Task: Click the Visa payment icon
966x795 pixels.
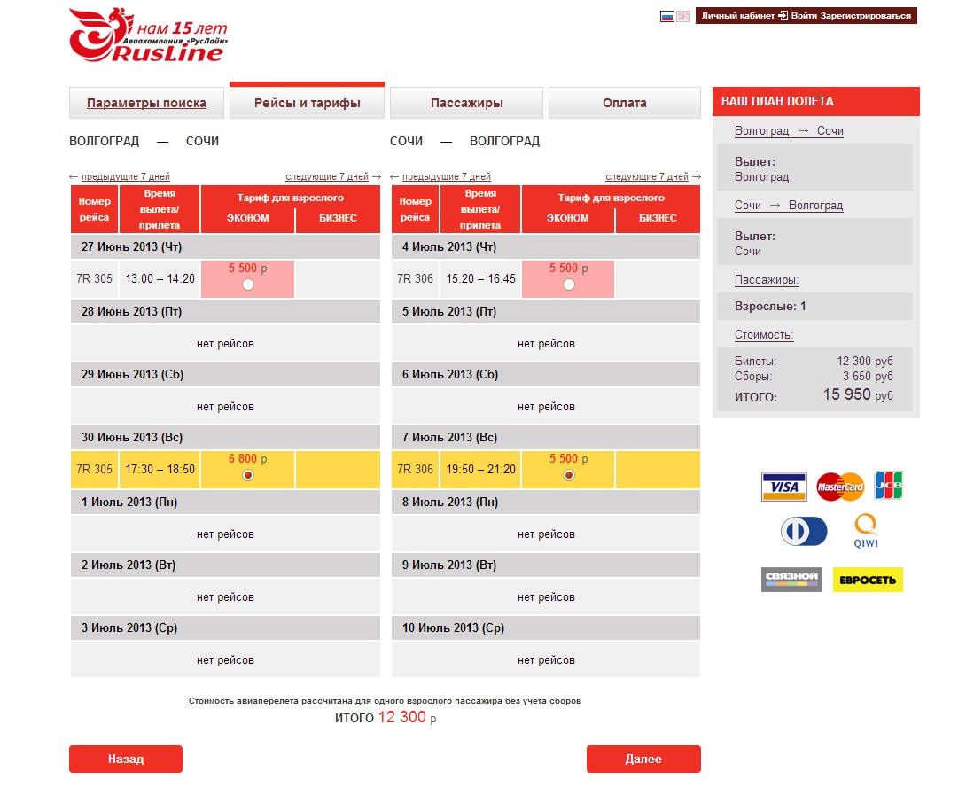Action: pyautogui.click(x=783, y=487)
